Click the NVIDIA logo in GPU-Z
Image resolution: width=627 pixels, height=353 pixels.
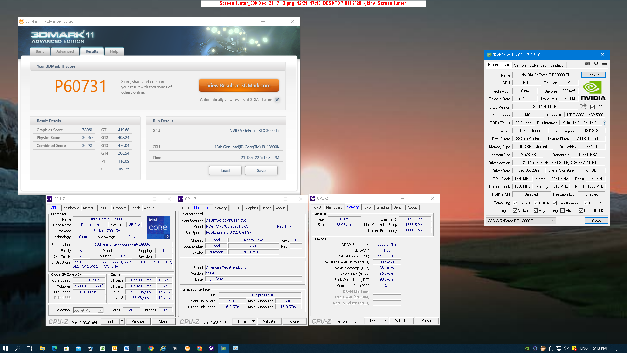click(x=593, y=91)
